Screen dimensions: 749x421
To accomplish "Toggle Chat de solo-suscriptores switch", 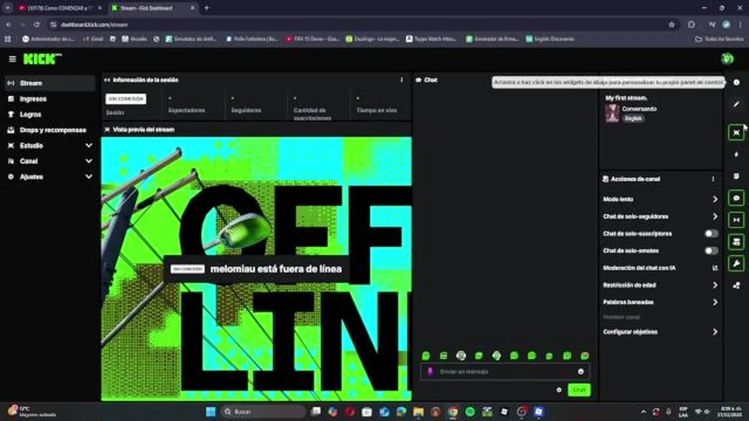I will pos(712,233).
